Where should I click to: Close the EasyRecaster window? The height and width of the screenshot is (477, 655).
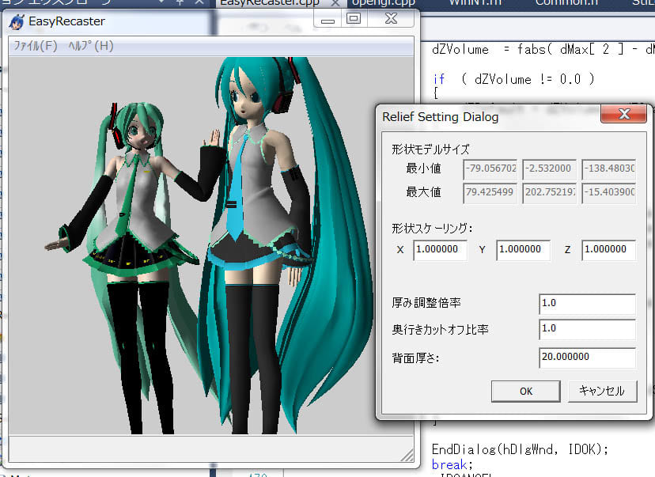391,18
